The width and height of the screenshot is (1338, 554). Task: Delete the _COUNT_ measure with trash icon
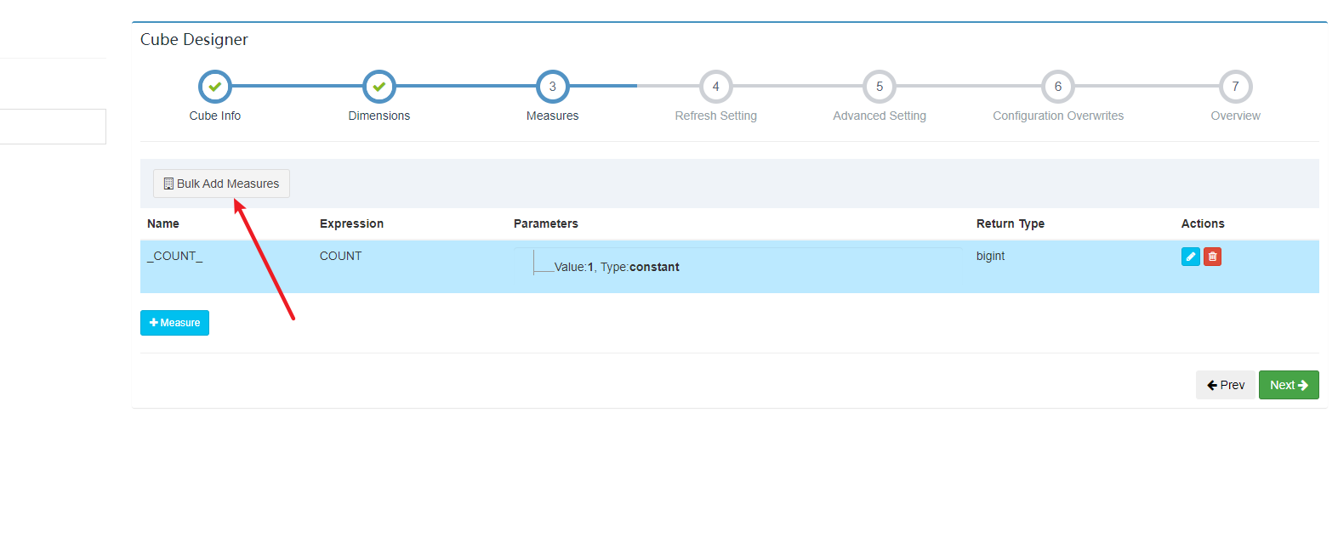click(x=1212, y=257)
